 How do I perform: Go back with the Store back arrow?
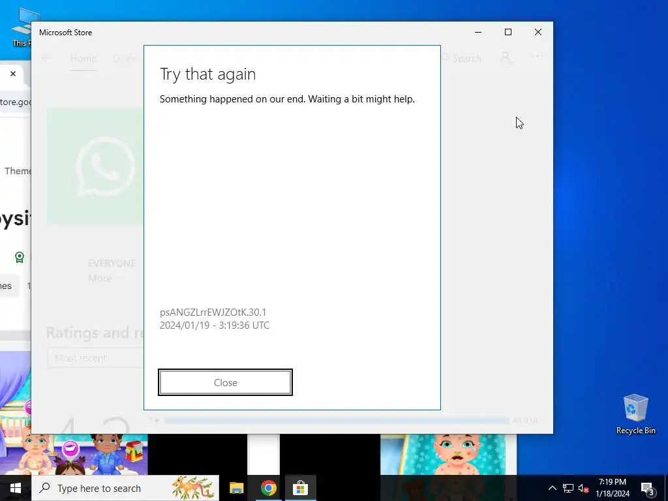[47, 58]
